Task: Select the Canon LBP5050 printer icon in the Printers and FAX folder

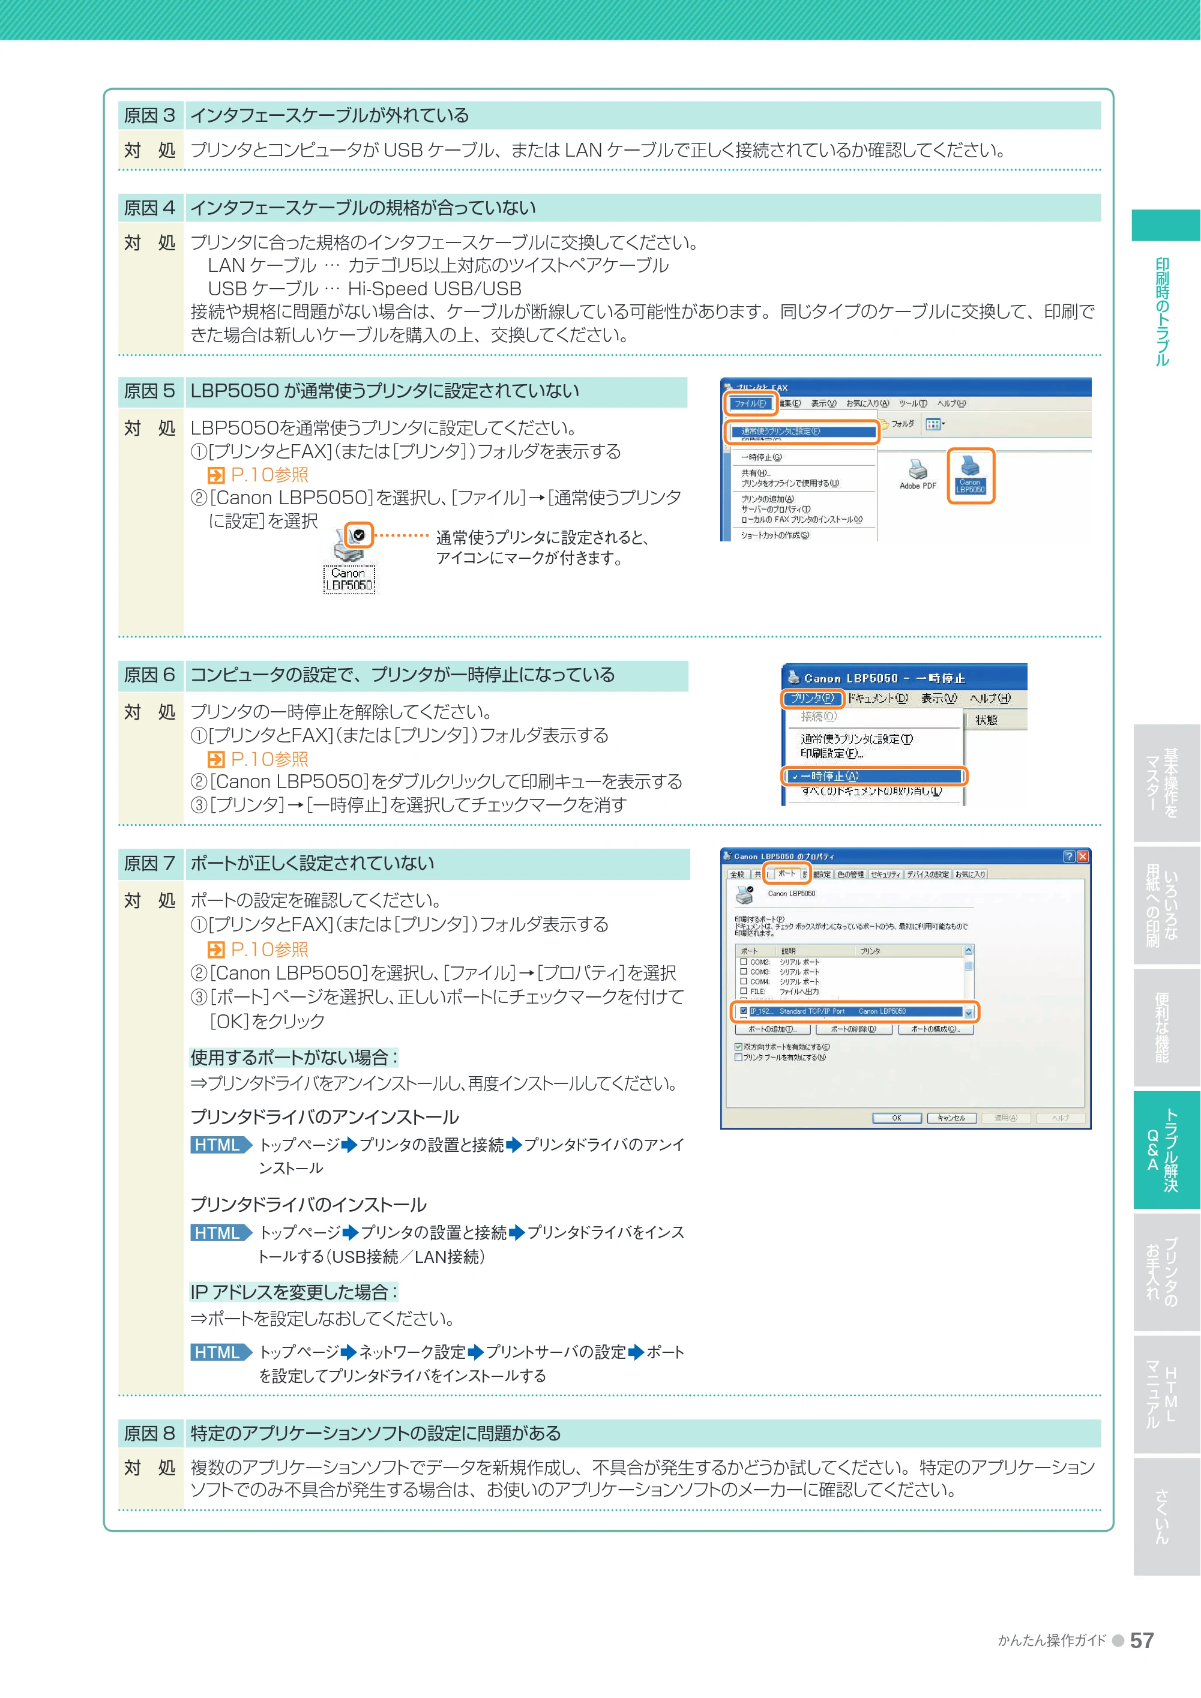Action: 971,475
